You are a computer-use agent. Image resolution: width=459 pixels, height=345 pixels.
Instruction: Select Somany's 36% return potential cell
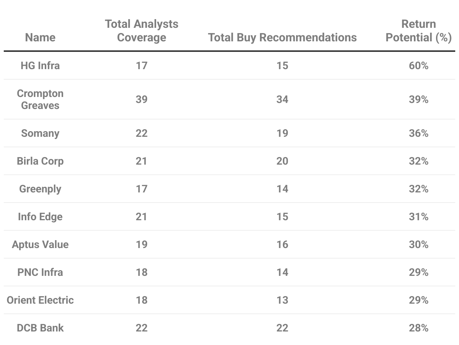point(418,133)
